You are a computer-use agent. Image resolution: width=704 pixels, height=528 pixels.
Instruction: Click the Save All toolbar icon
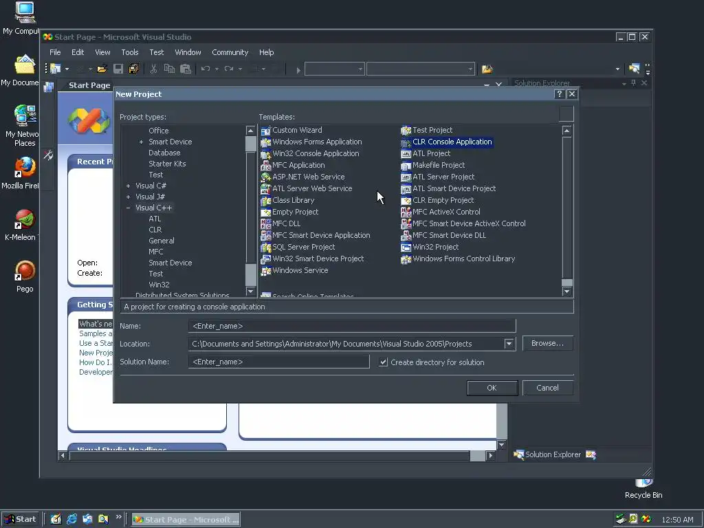point(133,69)
